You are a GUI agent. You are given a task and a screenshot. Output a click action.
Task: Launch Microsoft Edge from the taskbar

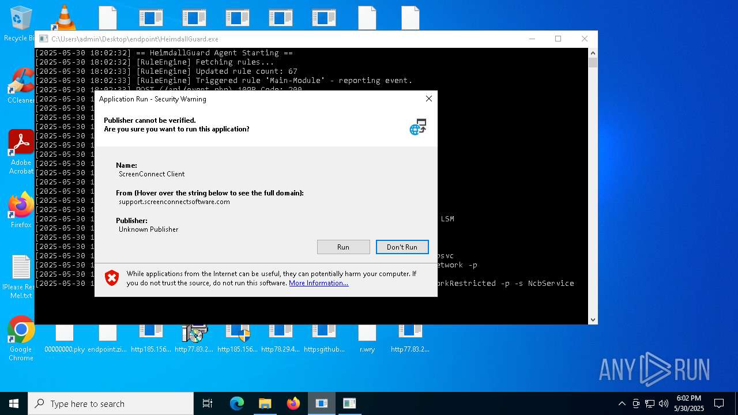tap(237, 403)
